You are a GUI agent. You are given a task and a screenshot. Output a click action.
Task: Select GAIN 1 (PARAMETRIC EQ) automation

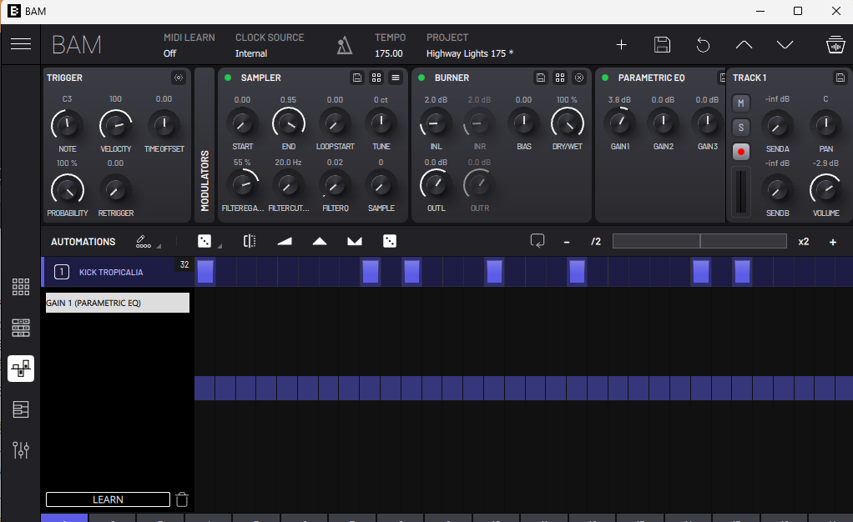118,303
